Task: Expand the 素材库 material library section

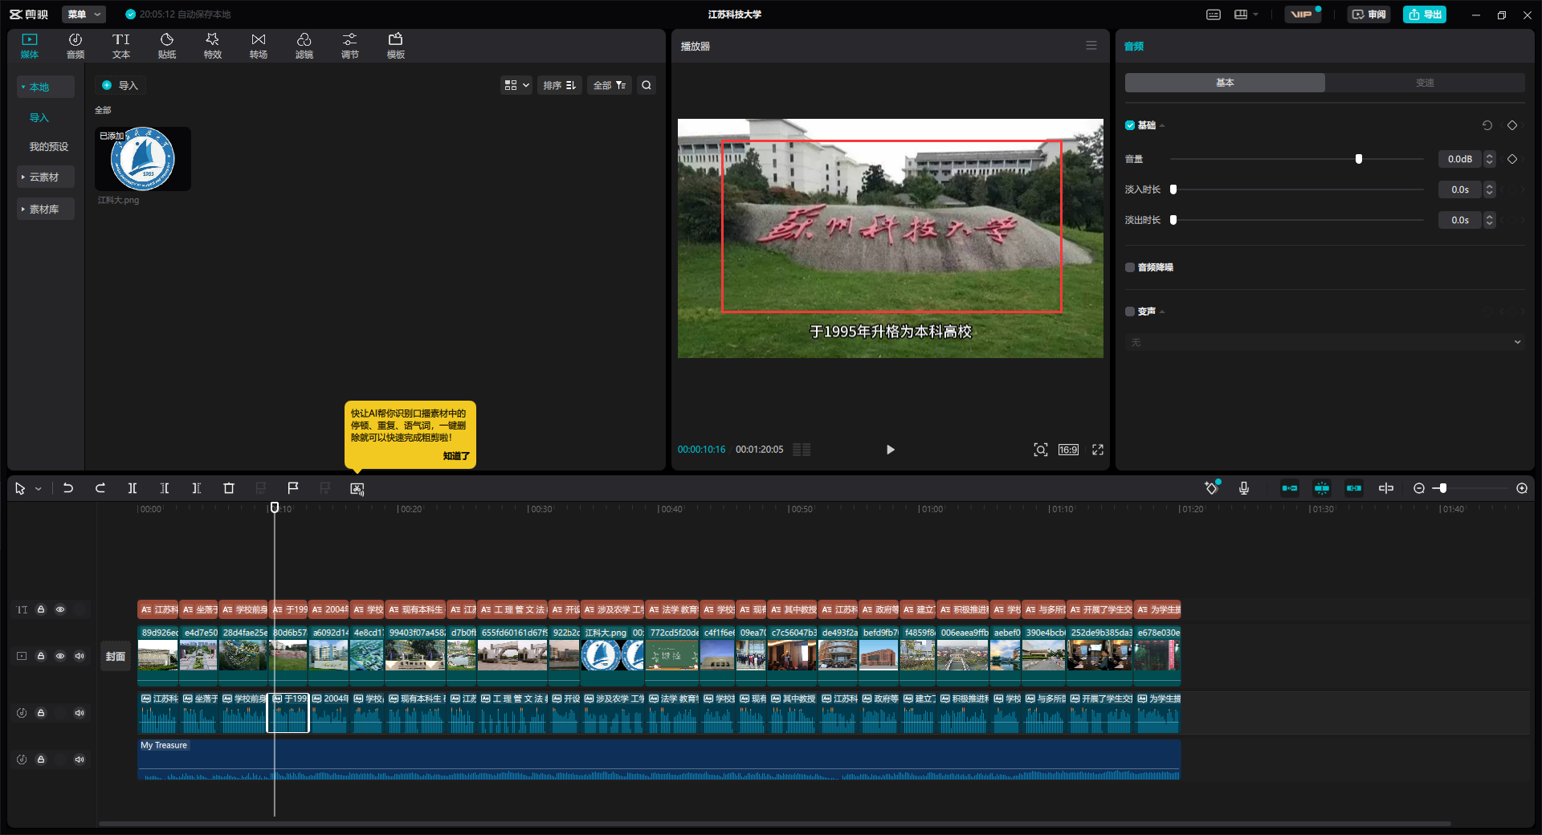Action: (46, 209)
